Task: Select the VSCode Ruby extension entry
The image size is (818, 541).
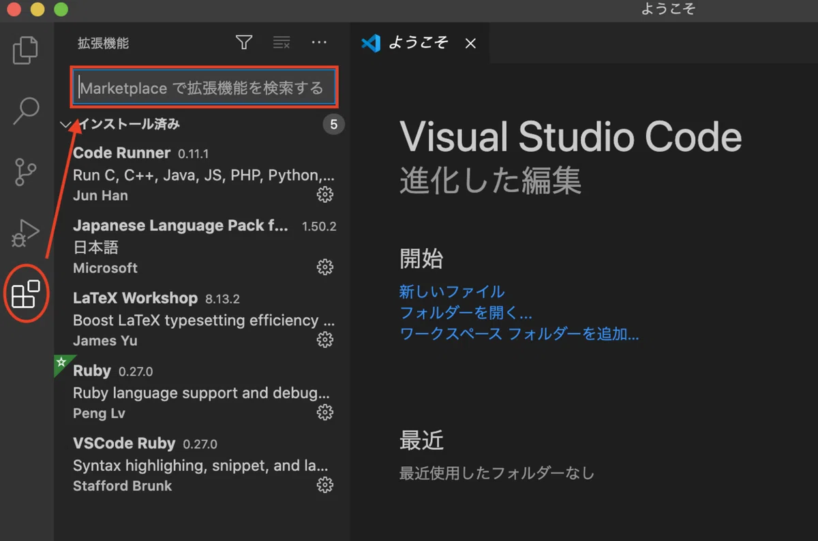Action: (x=202, y=465)
